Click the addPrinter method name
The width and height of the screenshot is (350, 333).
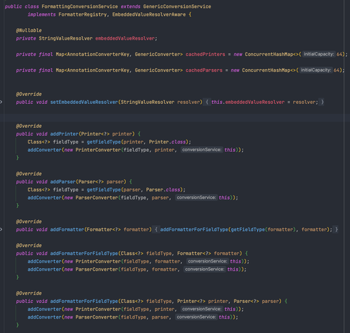[x=64, y=134]
